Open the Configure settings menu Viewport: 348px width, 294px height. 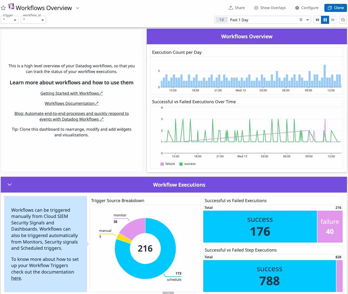(x=307, y=8)
